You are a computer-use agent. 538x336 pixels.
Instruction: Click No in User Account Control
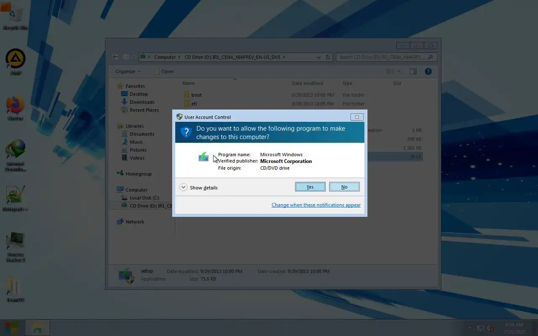[344, 187]
